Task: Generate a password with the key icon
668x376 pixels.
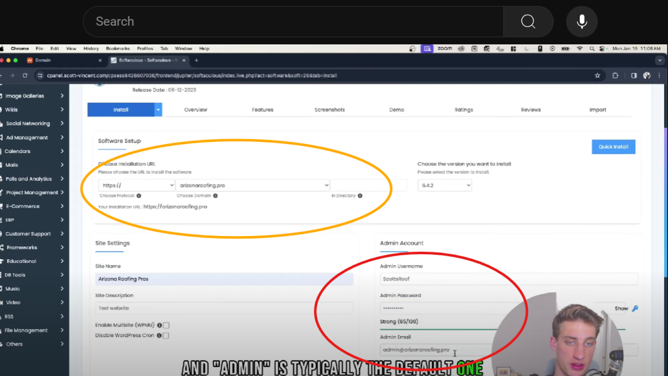Action: pos(635,308)
